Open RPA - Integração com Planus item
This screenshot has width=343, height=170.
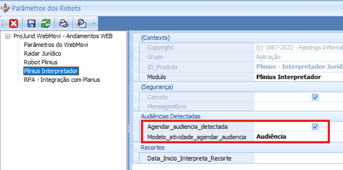pos(62,80)
